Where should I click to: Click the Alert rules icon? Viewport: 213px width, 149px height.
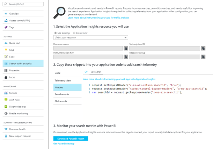click(x=6, y=100)
